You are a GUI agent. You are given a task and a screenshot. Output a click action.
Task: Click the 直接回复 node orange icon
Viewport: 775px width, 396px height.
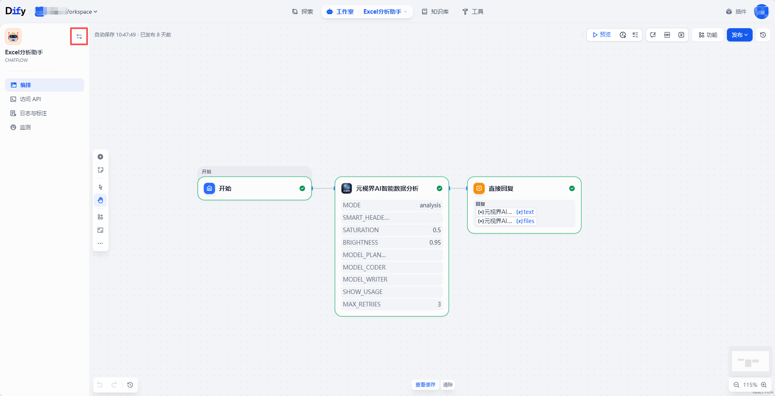tap(479, 188)
